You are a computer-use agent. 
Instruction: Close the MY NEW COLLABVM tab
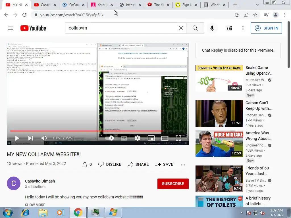click(26, 5)
